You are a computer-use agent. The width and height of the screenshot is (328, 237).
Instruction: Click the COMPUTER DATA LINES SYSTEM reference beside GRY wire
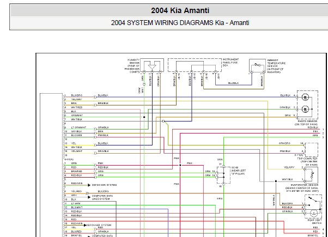[102, 197]
